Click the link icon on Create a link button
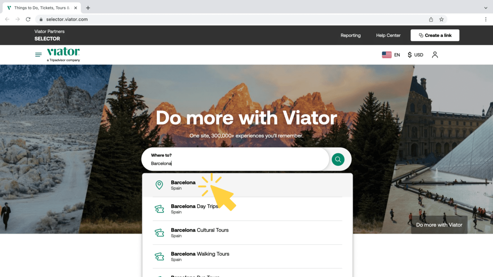 (420, 35)
